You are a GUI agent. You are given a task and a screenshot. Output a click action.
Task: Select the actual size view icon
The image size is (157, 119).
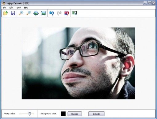[x=44, y=13]
